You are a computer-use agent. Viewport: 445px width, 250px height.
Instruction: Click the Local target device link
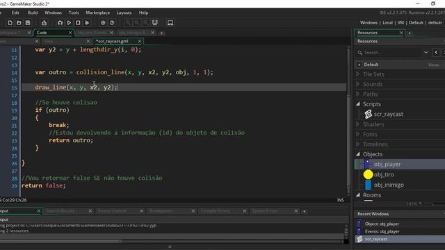pyautogui.click(x=388, y=23)
